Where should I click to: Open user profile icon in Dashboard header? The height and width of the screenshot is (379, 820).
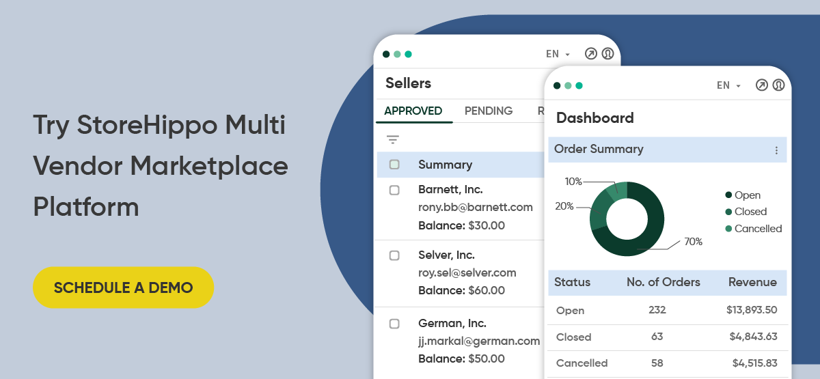[x=778, y=85]
